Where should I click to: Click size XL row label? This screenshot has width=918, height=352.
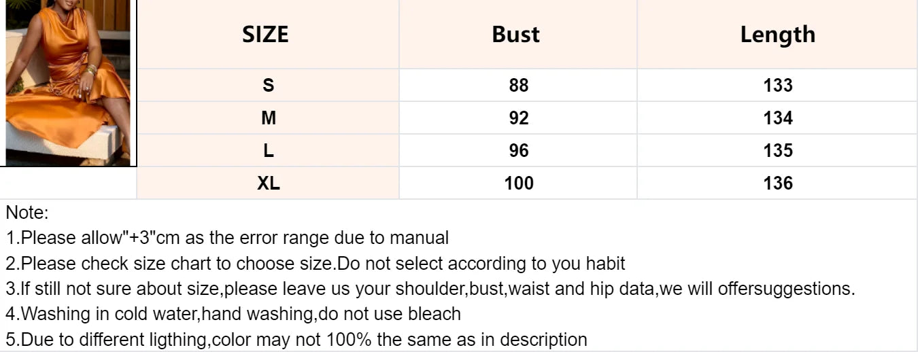pos(269,183)
